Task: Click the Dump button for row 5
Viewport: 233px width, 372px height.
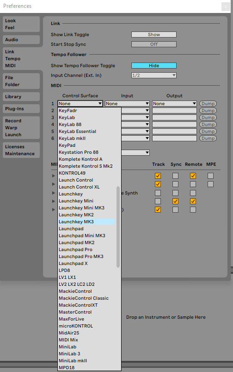Action: click(x=208, y=132)
